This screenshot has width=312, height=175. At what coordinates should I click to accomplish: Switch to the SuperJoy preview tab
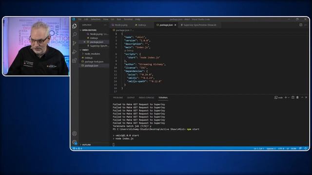pos(199,25)
